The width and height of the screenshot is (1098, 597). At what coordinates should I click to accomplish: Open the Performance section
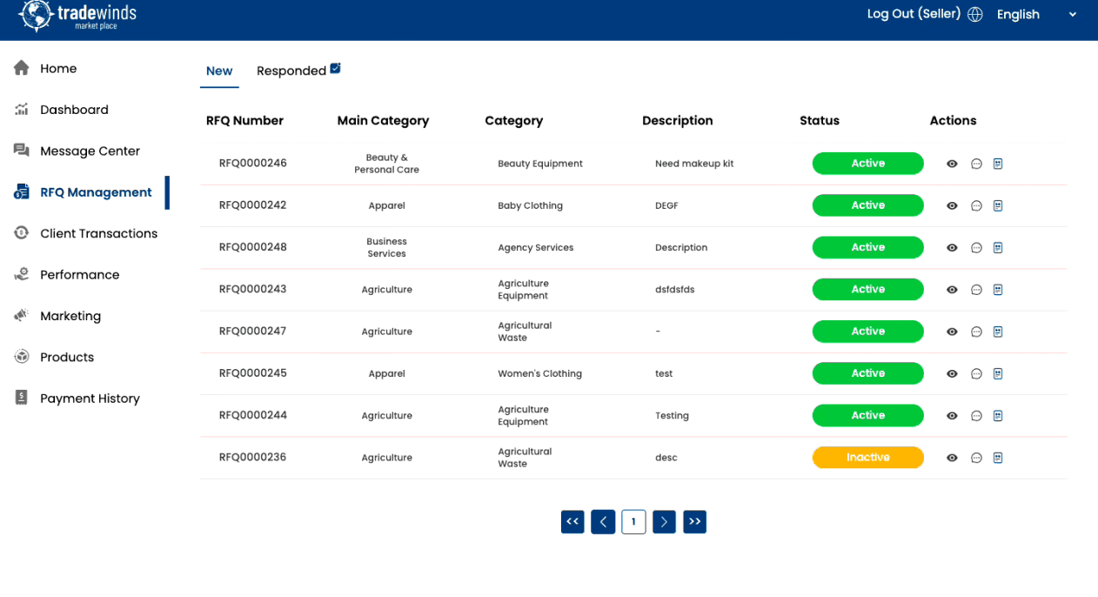[79, 275]
